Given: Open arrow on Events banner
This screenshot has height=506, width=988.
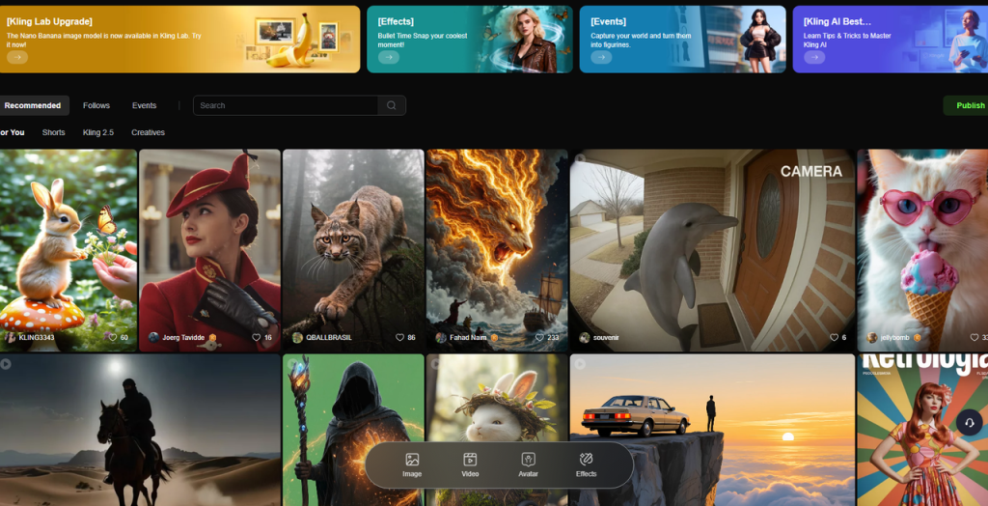Looking at the screenshot, I should (601, 57).
